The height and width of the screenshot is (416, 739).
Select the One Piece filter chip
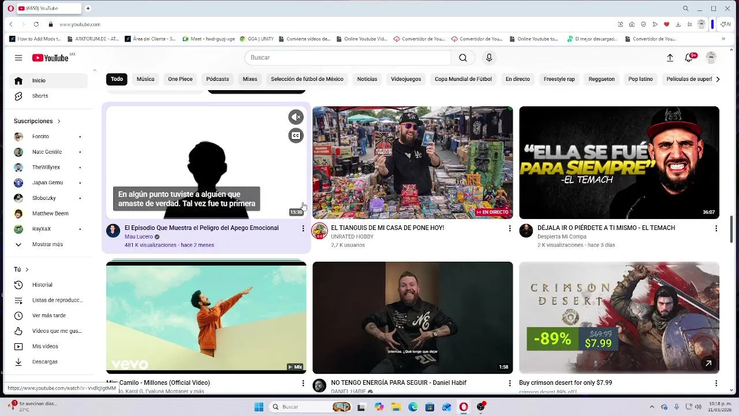180,79
